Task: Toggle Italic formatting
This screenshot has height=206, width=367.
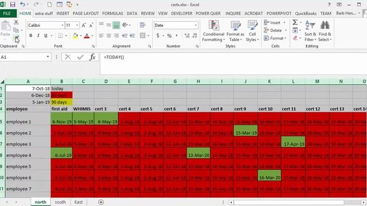Action: coord(38,35)
